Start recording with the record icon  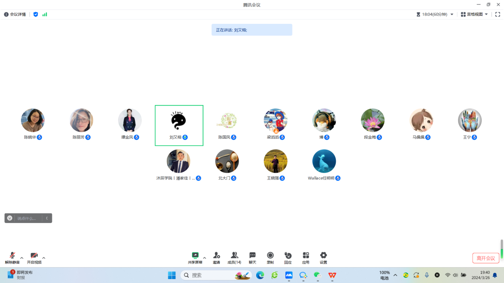pyautogui.click(x=270, y=256)
